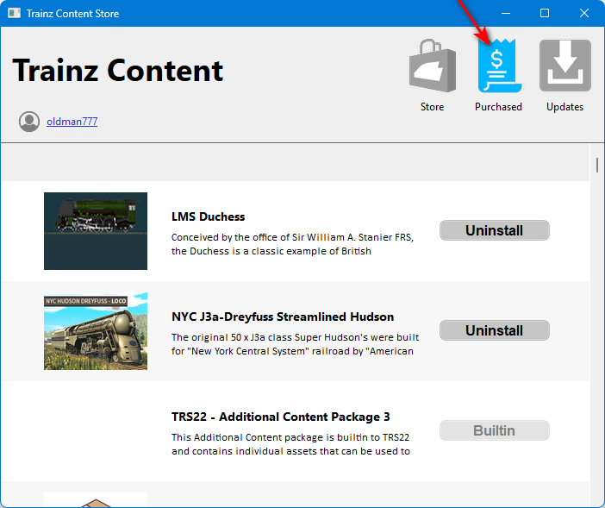Click the LMS Duchess title
This screenshot has width=605, height=508.
click(x=208, y=217)
